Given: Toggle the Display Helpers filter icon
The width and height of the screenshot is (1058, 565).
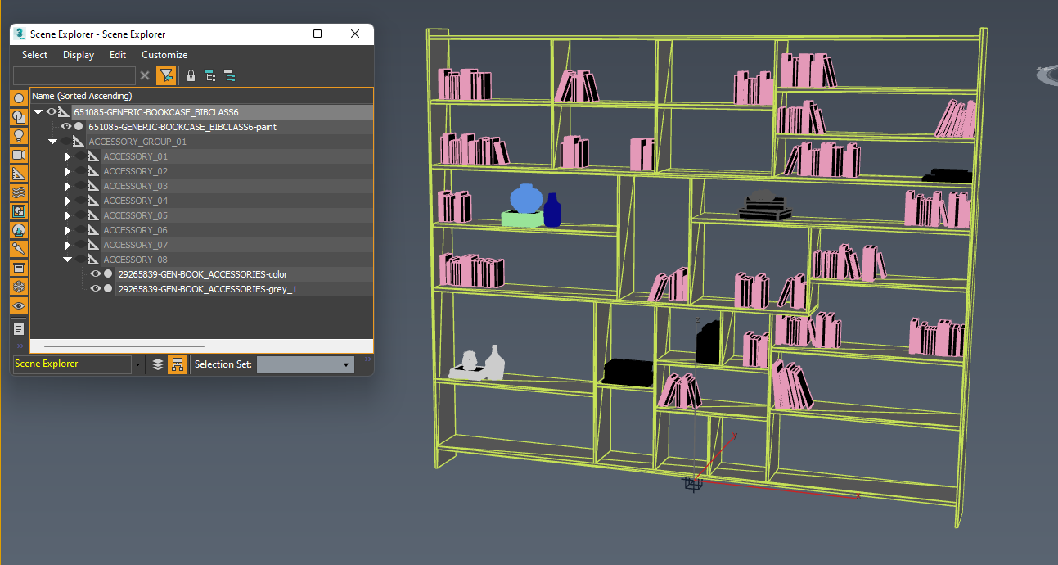Looking at the screenshot, I should click(19, 174).
